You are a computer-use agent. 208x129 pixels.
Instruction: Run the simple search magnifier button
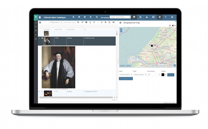pyautogui.click(x=78, y=22)
